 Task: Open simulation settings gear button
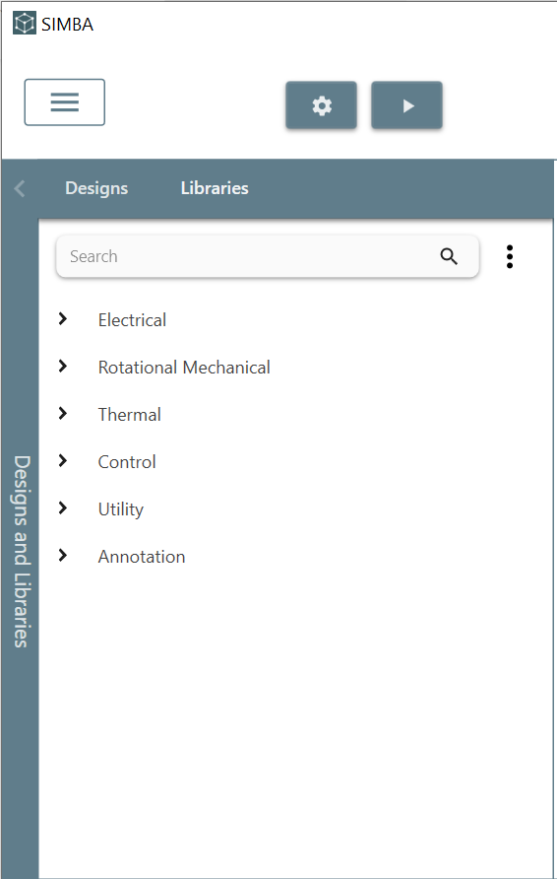[322, 105]
